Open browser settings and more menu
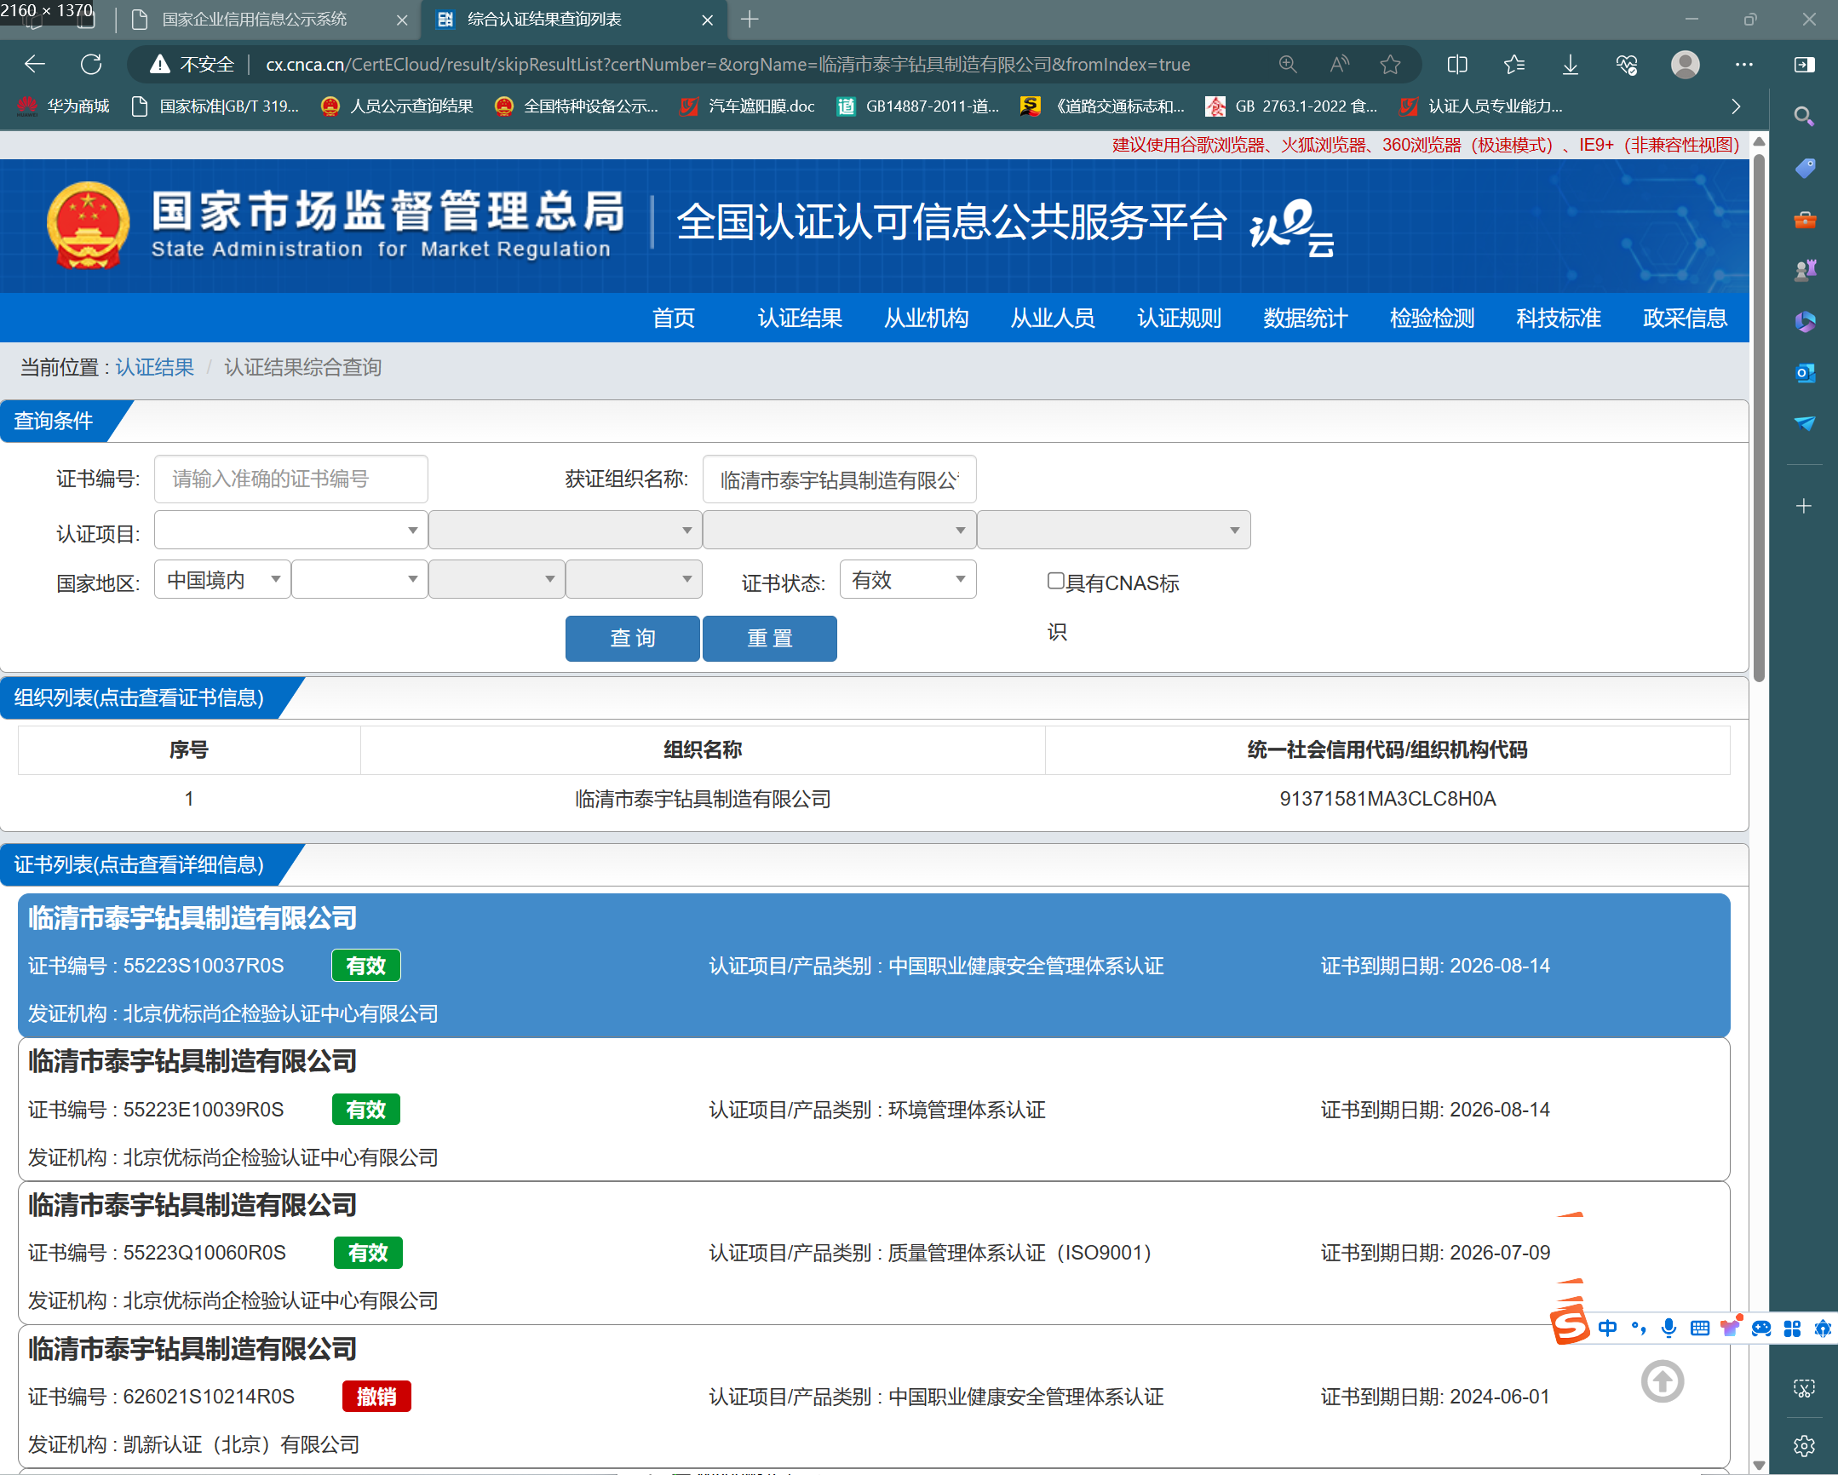1838x1475 pixels. pyautogui.click(x=1744, y=64)
